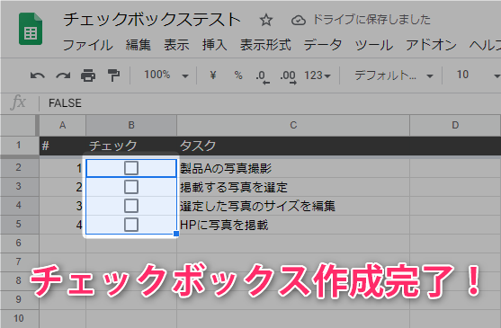Image resolution: width=501 pixels, height=328 pixels.
Task: Apply percent number format
Action: coord(238,75)
